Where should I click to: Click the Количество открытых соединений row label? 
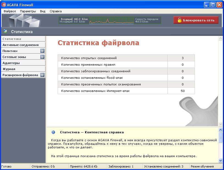click(x=89, y=58)
